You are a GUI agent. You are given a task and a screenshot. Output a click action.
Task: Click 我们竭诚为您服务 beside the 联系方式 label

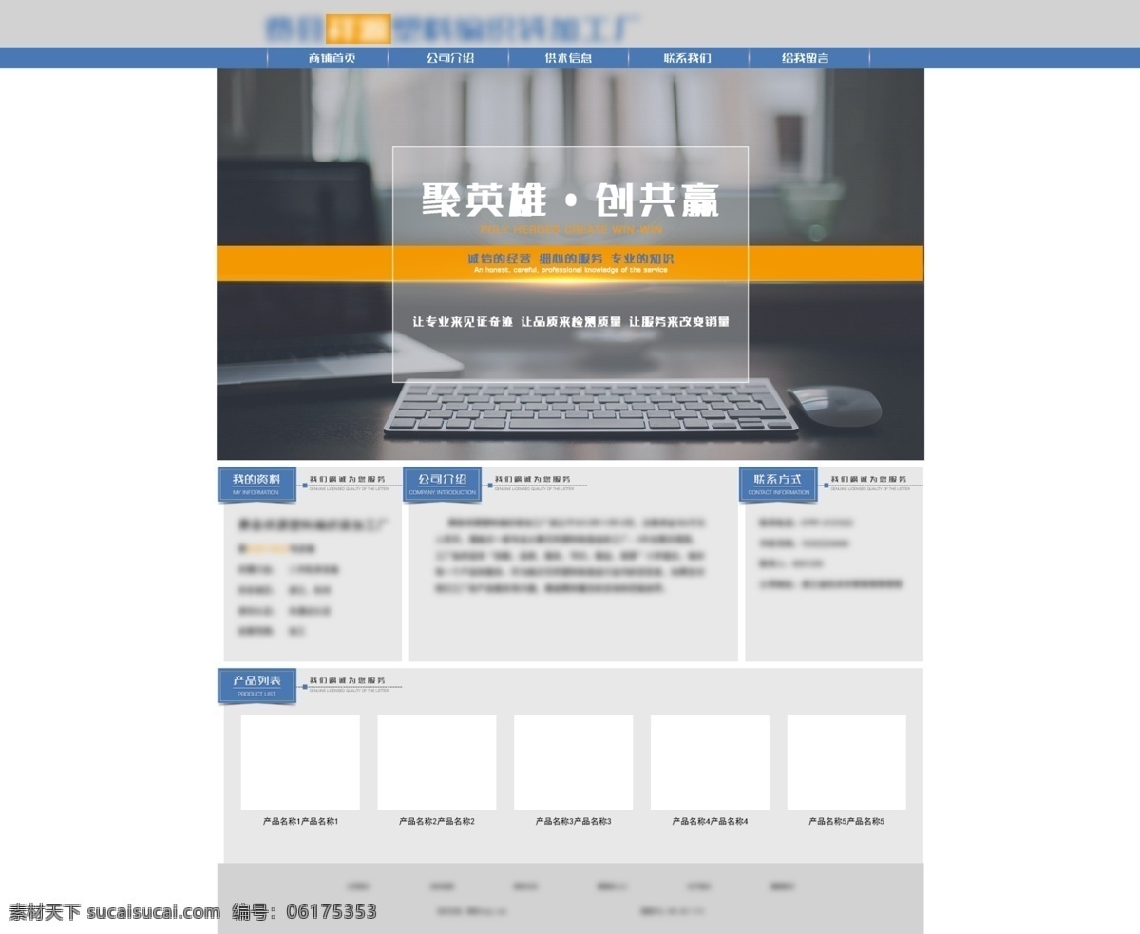(x=868, y=480)
